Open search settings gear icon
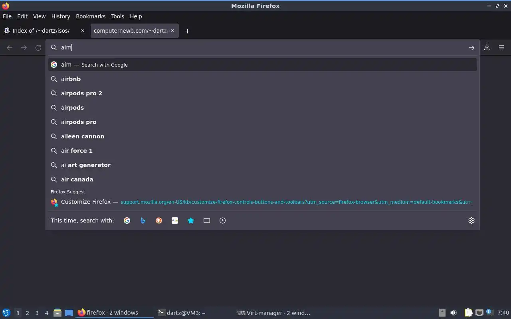The image size is (511, 319). tap(471, 221)
